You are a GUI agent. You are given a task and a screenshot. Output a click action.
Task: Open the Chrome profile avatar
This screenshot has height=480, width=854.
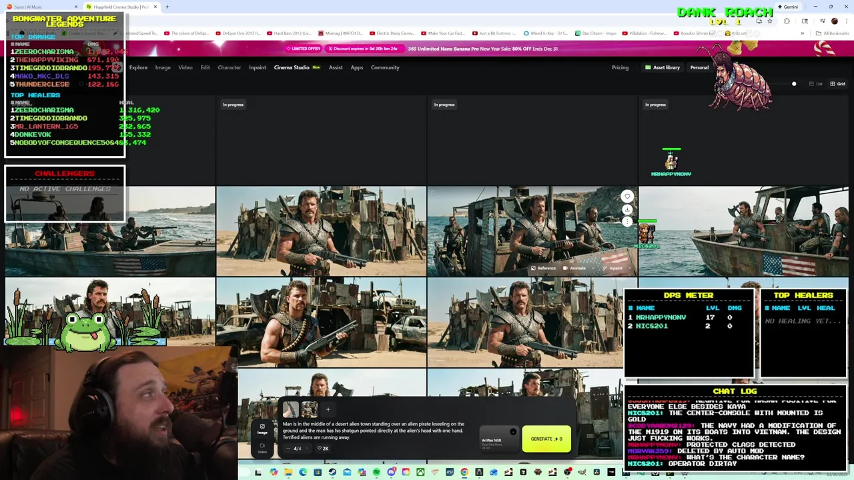click(x=834, y=21)
